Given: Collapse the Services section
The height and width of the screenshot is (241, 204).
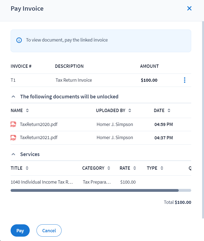Looking at the screenshot, I should click(x=13, y=154).
